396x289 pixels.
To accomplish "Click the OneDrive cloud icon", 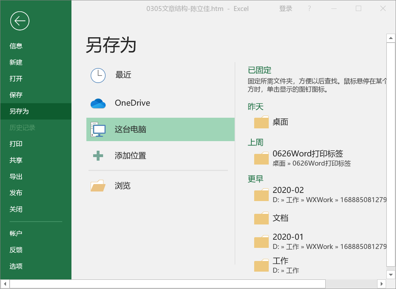I will pos(98,103).
